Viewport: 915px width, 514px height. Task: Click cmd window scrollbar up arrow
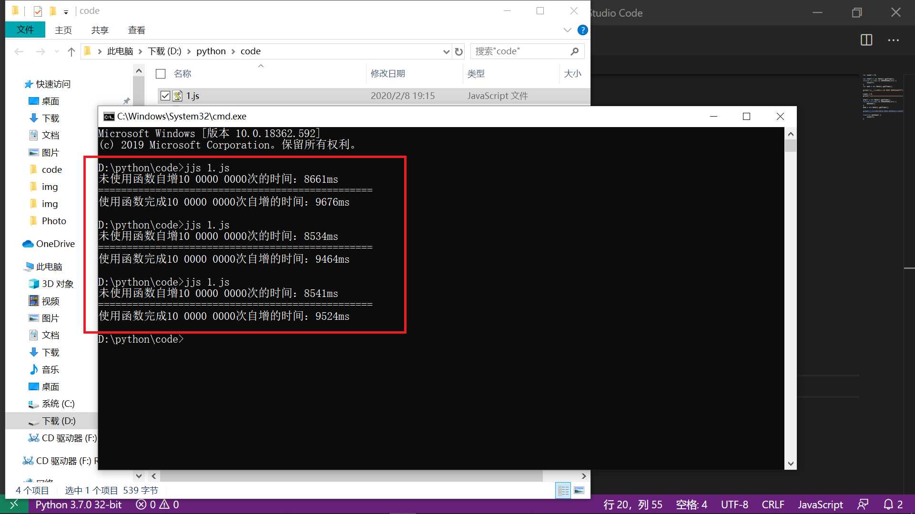(x=791, y=134)
